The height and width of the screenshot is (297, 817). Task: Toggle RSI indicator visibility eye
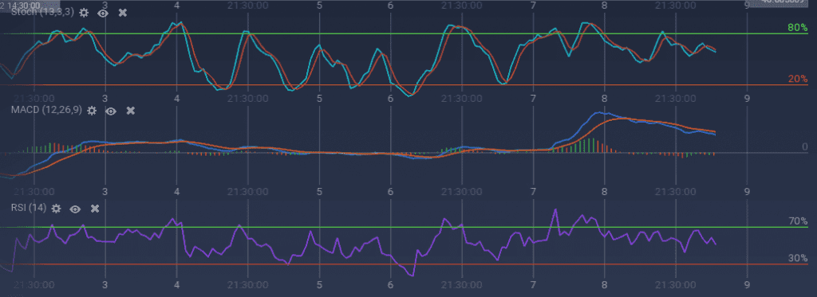tap(75, 209)
